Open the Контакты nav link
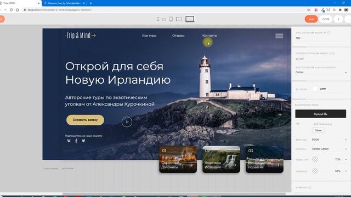Screen dimensions: 351x197 210,36
